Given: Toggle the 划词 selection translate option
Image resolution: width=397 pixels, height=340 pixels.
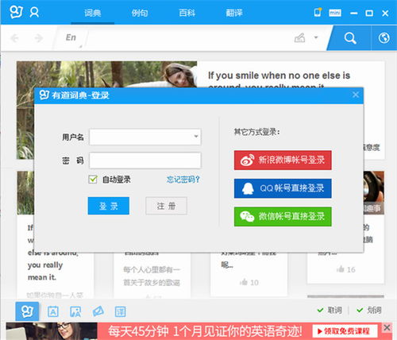Looking at the screenshot, I should (369, 310).
